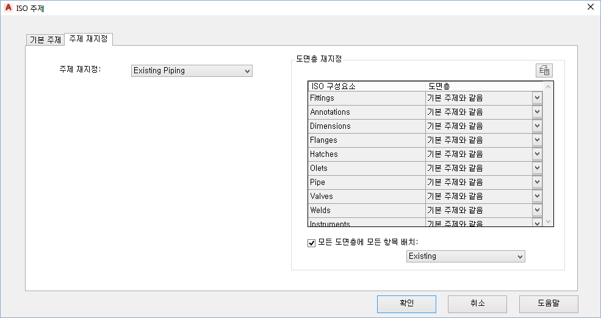The width and height of the screenshot is (601, 318).
Task: Click the ISO 구성요소 column header
Action: pos(366,86)
